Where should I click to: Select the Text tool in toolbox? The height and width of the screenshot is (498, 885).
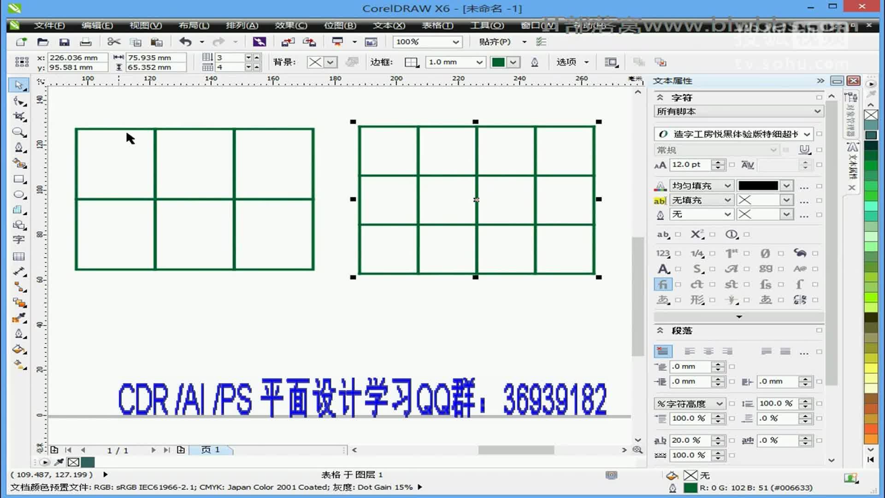click(x=18, y=240)
